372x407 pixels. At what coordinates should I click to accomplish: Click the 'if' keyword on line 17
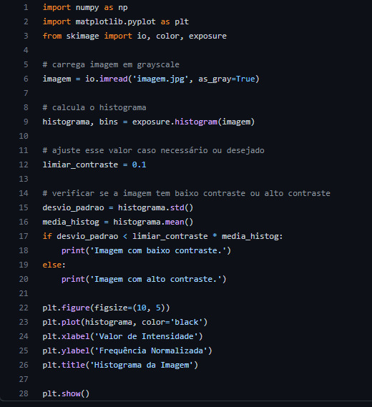(47, 236)
